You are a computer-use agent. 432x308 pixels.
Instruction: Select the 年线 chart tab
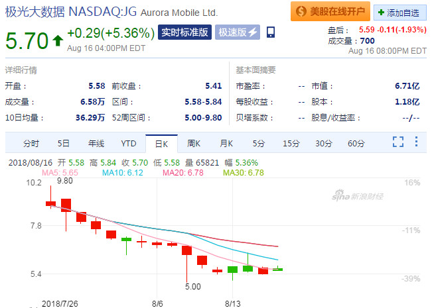pos(96,144)
